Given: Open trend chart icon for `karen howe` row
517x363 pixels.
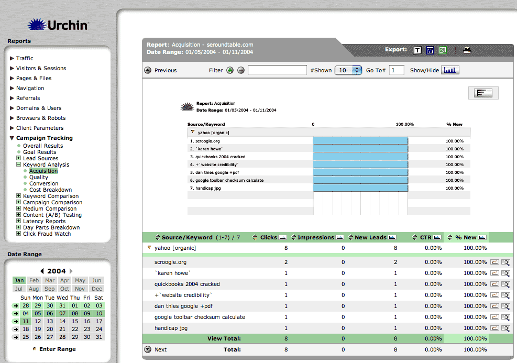Looking at the screenshot, I should tap(494, 273).
